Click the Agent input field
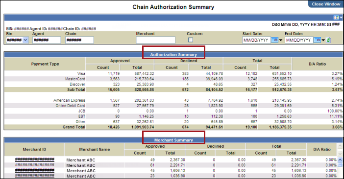Screen dimensions: 344x179 point(47,40)
